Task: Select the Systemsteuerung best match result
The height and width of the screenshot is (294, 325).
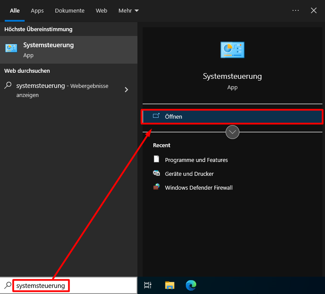Action: pos(68,50)
